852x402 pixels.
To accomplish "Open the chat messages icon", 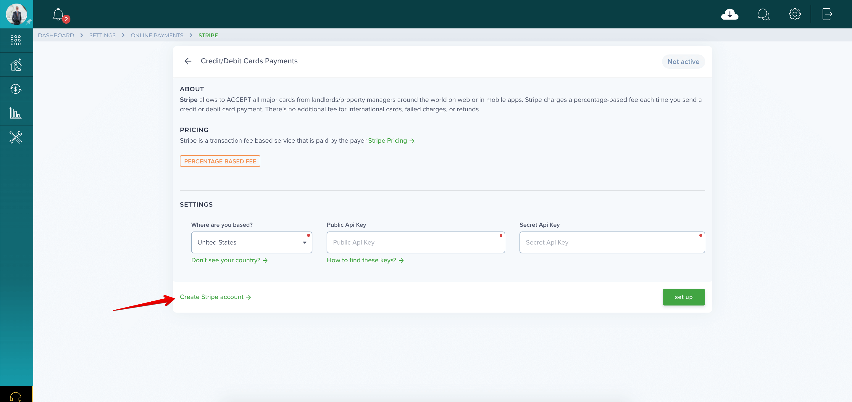I will click(x=763, y=14).
